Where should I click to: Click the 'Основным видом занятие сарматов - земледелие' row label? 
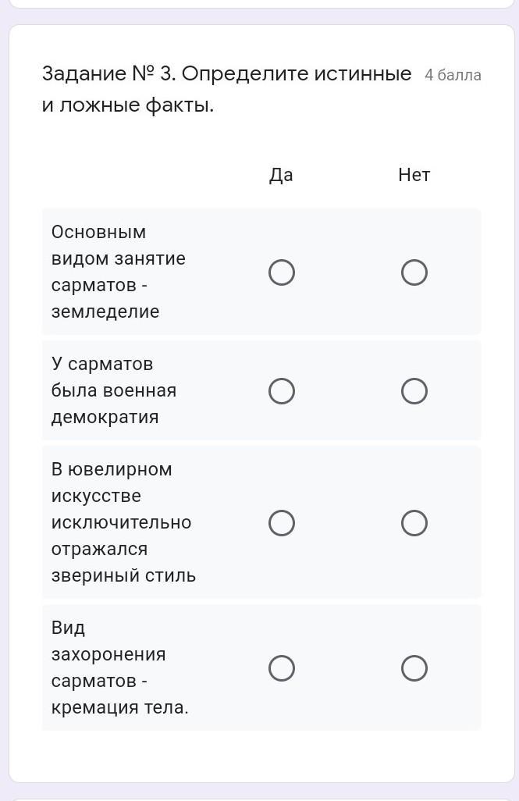coord(118,272)
